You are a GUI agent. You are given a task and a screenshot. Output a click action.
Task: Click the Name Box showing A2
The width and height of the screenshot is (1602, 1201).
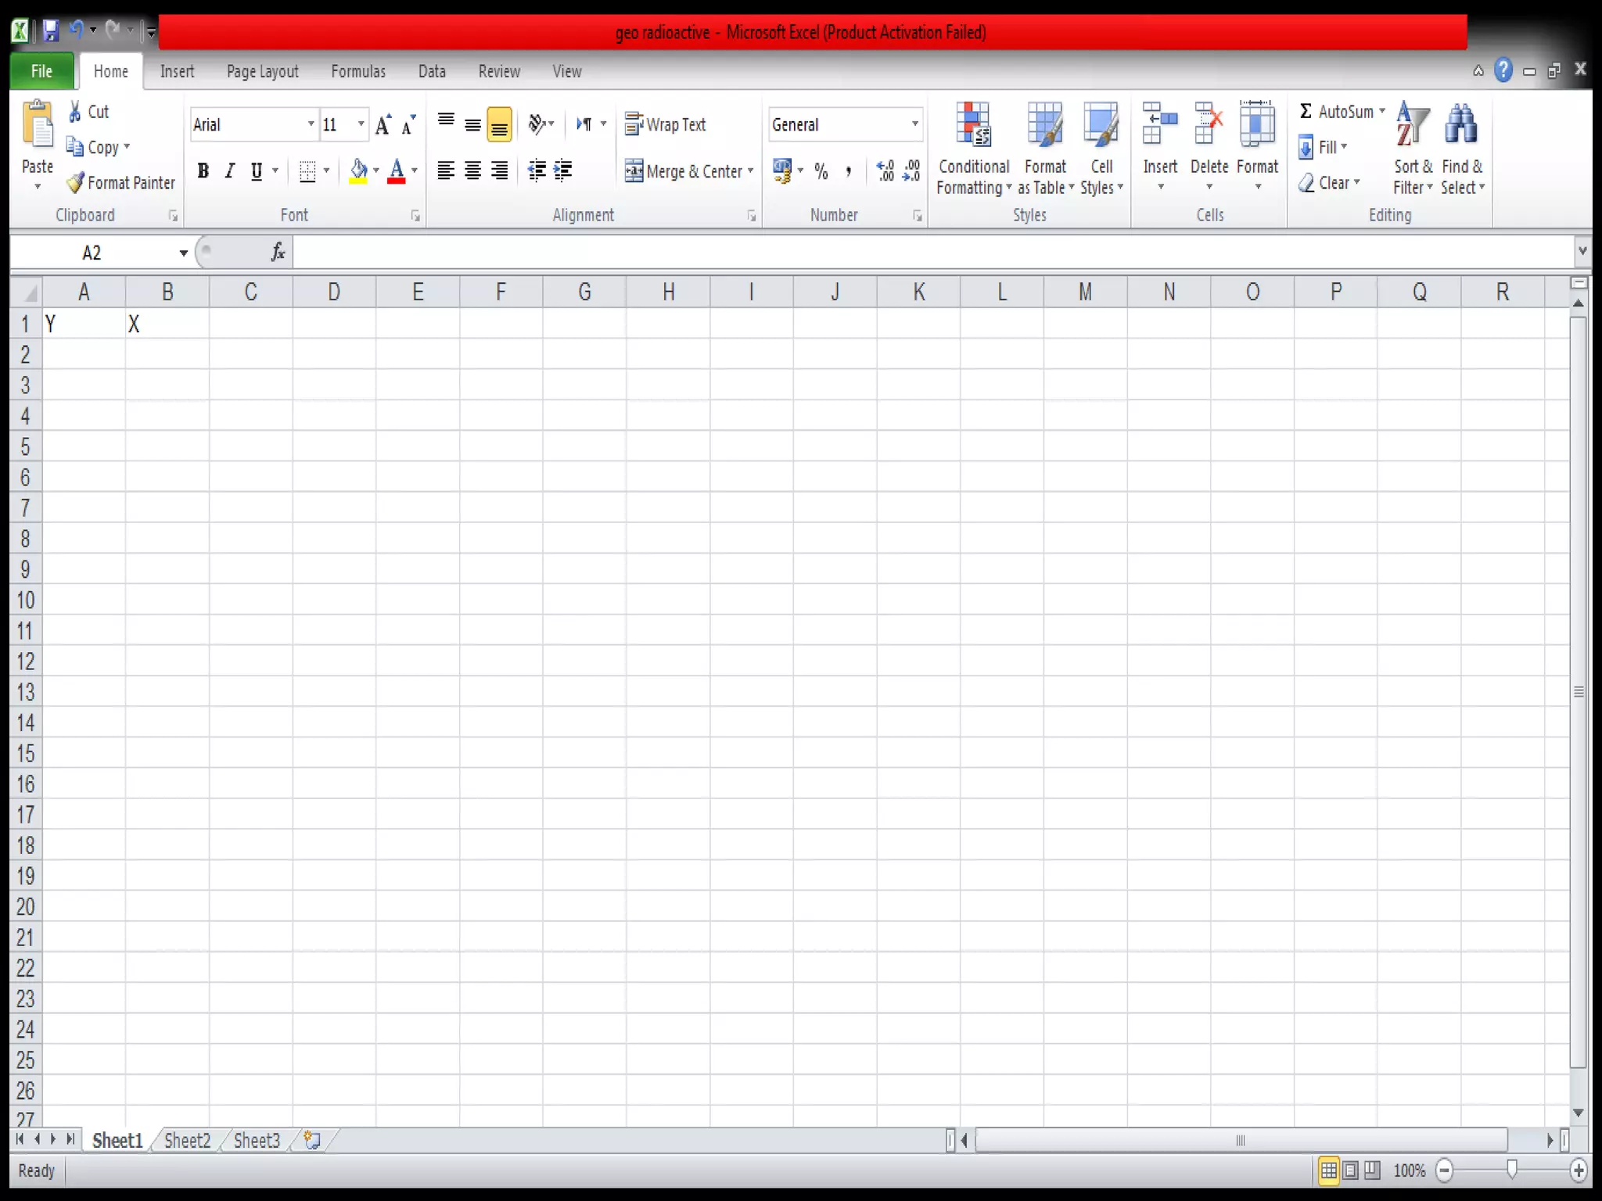92,253
